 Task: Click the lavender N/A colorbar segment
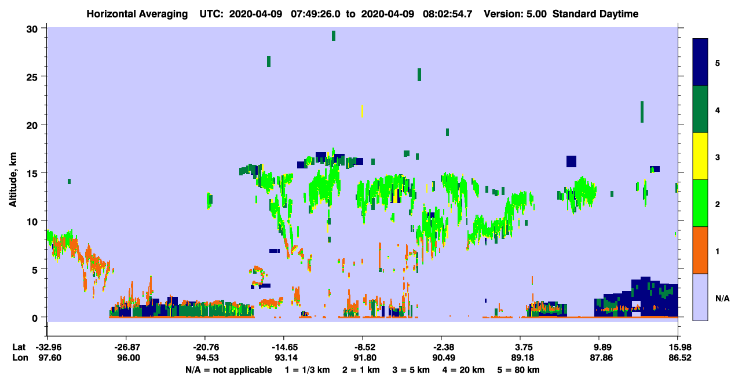pos(700,297)
